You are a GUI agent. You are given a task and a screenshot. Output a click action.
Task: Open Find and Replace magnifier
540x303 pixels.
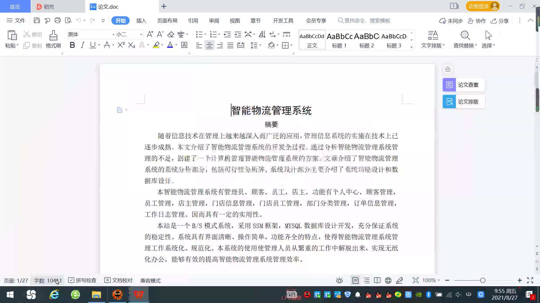click(465, 36)
